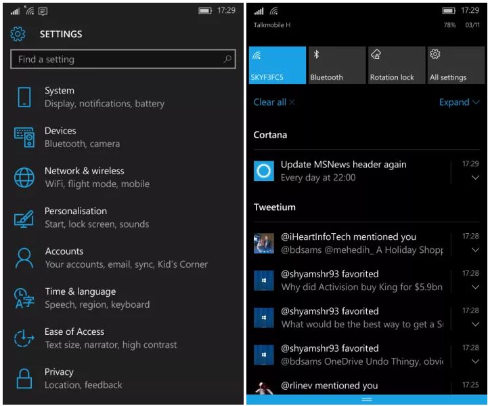Toggle the Rotation lock quick action
Screen dimensions: 488x406
point(397,65)
